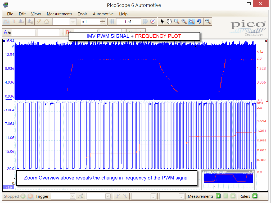
Task: Click Channel A blue ruler handle top-left
Action: [x=4, y=41]
